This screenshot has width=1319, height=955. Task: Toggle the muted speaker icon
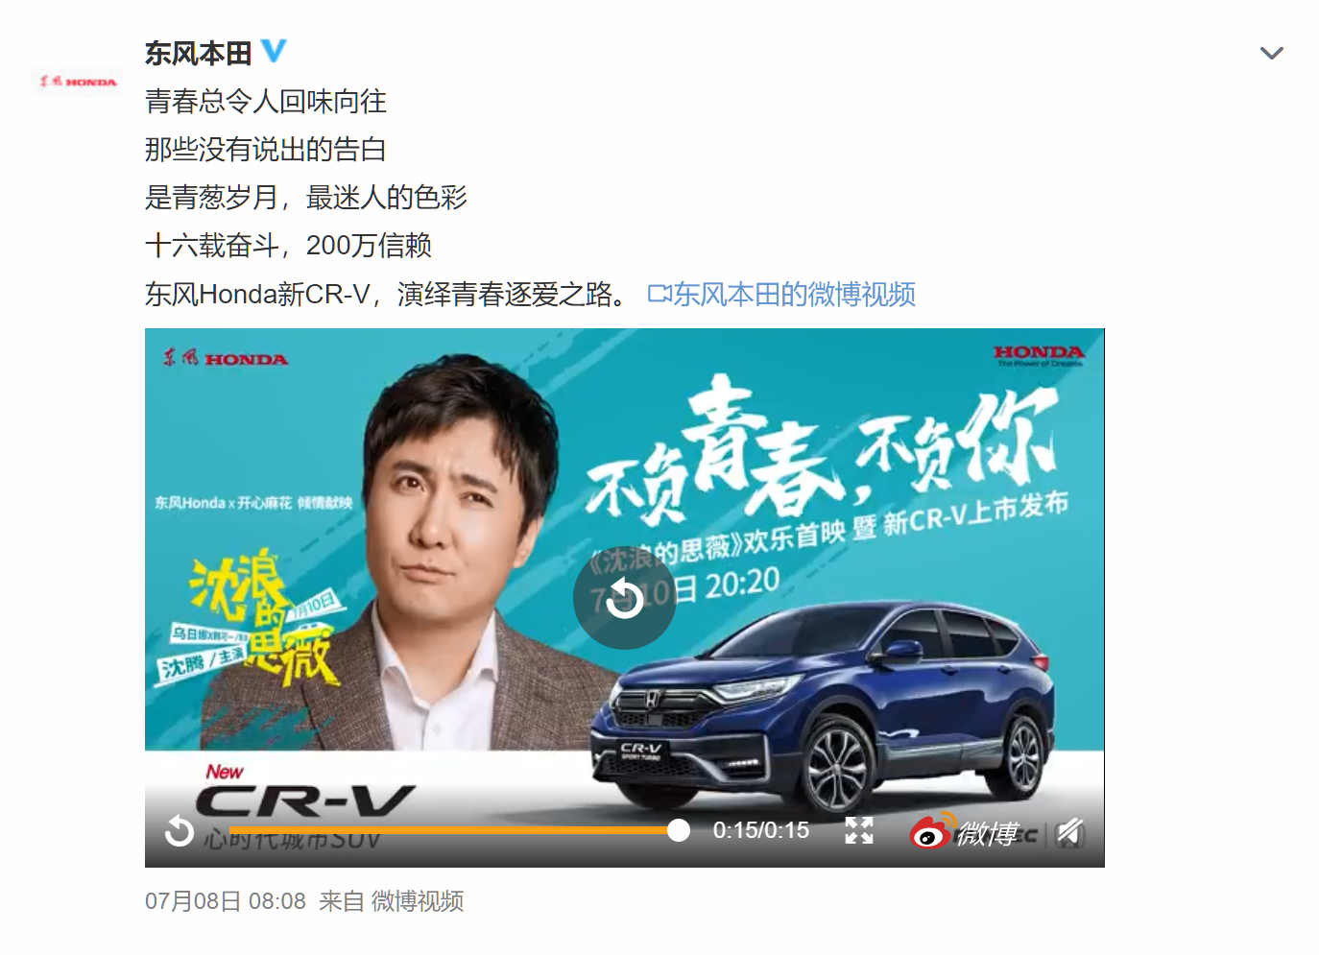1070,831
